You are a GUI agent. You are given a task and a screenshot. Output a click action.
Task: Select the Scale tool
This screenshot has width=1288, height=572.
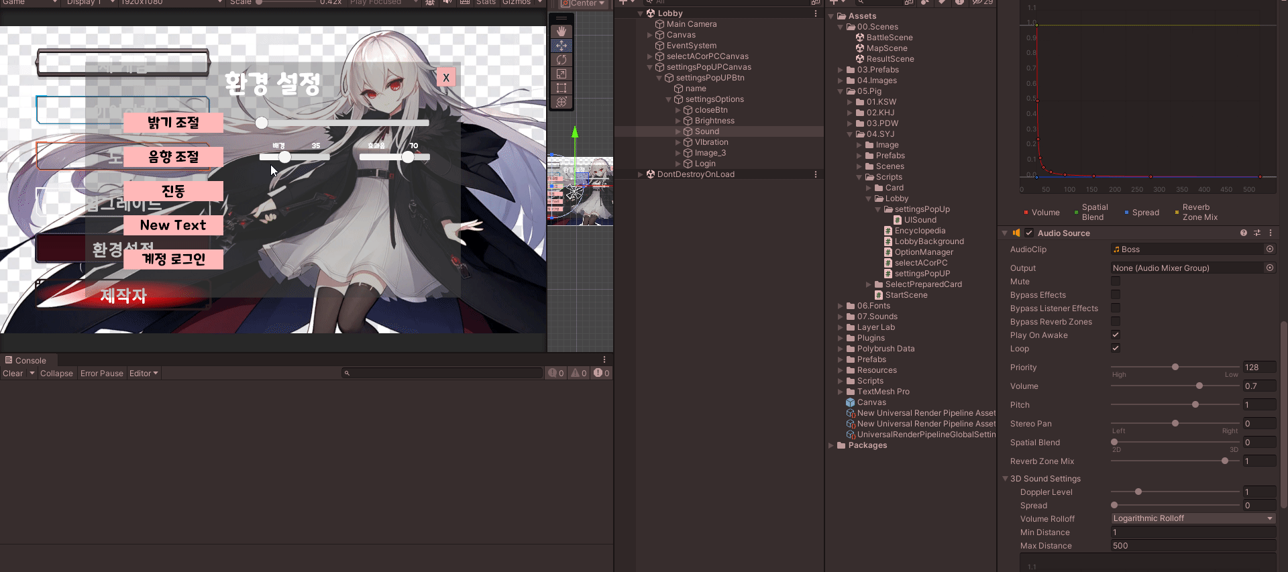coord(561,74)
